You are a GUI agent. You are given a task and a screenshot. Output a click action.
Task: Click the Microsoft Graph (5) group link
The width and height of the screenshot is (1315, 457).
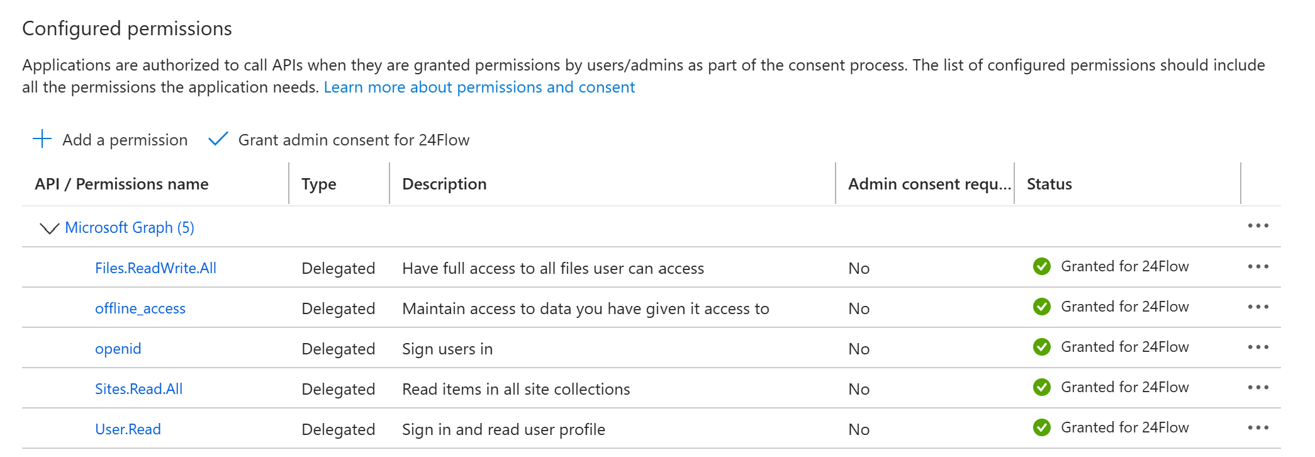(130, 228)
